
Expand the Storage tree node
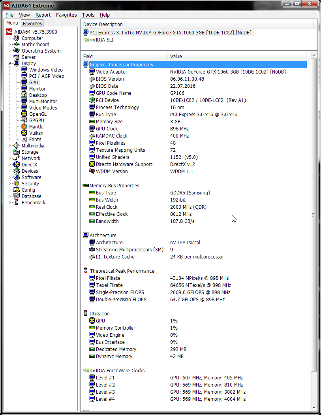10,152
